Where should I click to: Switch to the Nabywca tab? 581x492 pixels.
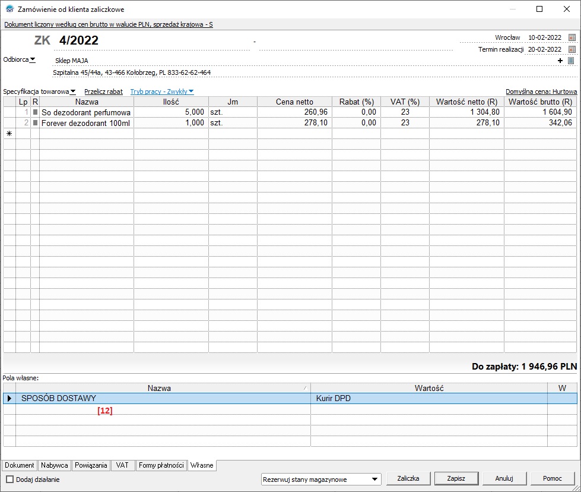[55, 465]
